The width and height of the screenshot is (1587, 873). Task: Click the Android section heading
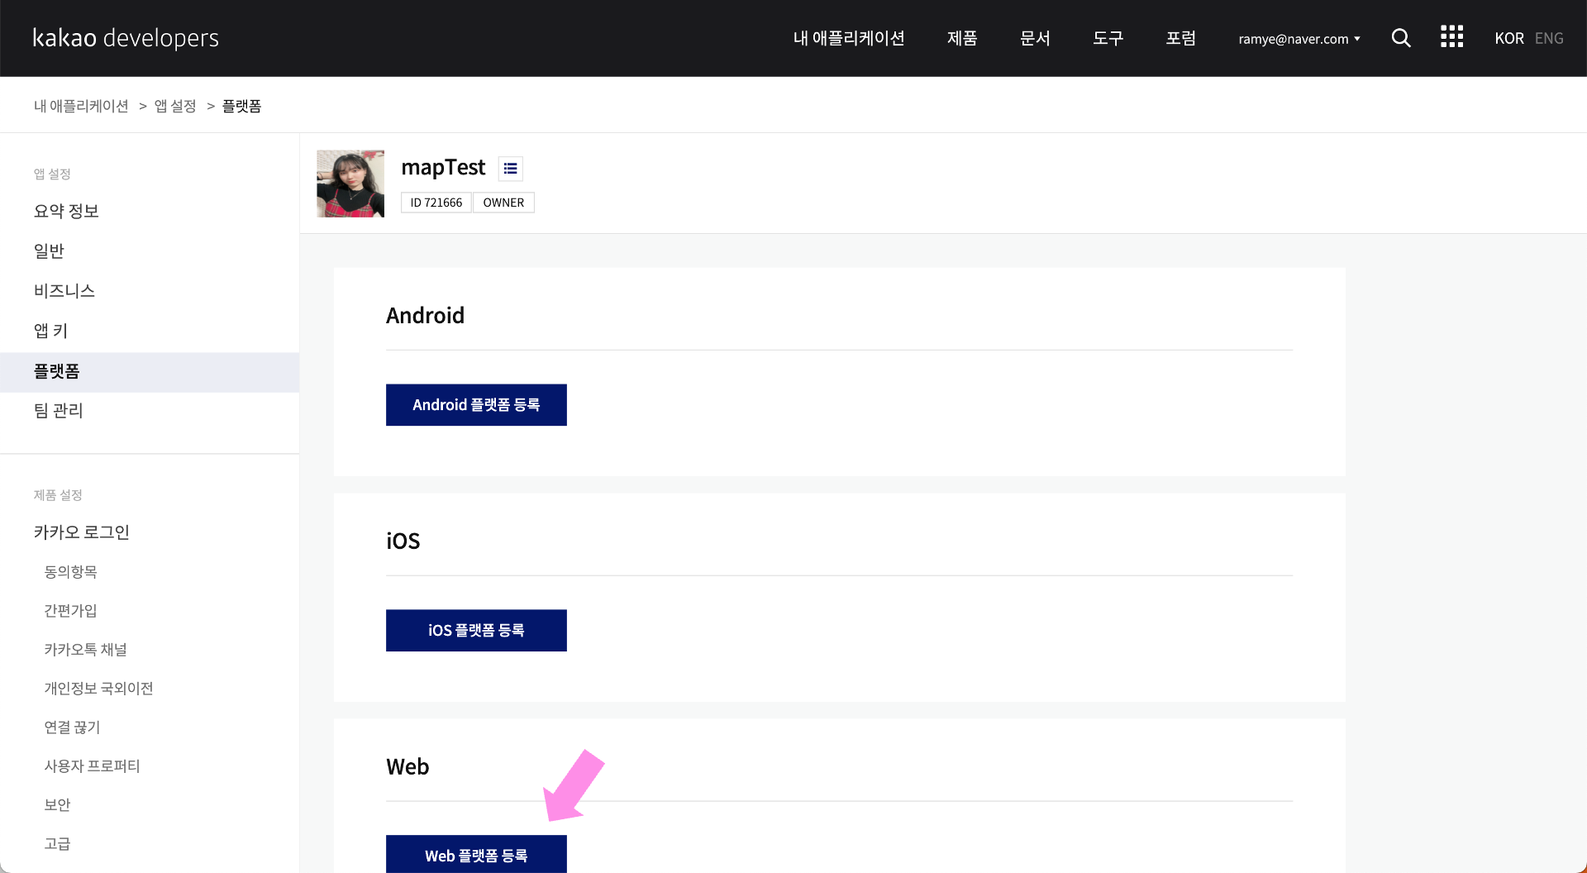coord(425,316)
